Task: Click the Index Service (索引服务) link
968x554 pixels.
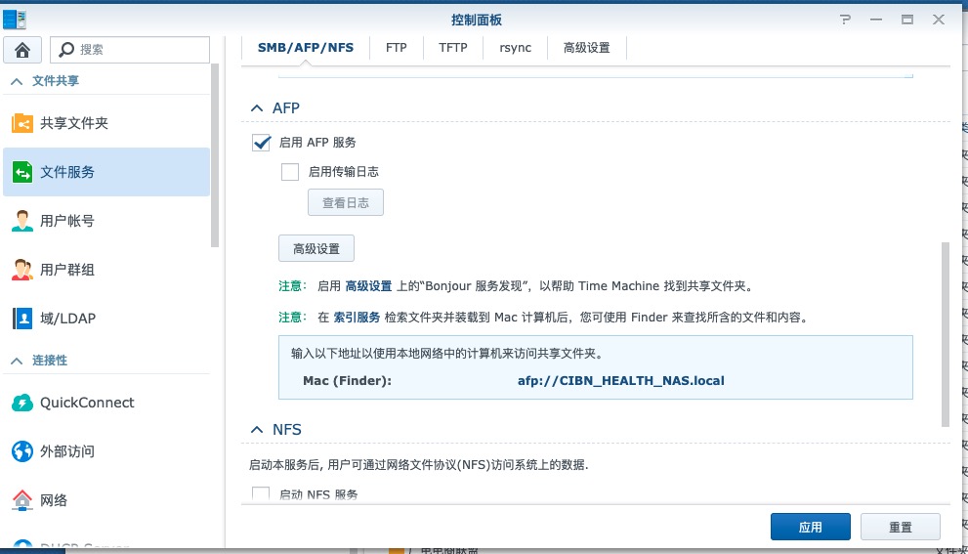Action: click(x=357, y=318)
